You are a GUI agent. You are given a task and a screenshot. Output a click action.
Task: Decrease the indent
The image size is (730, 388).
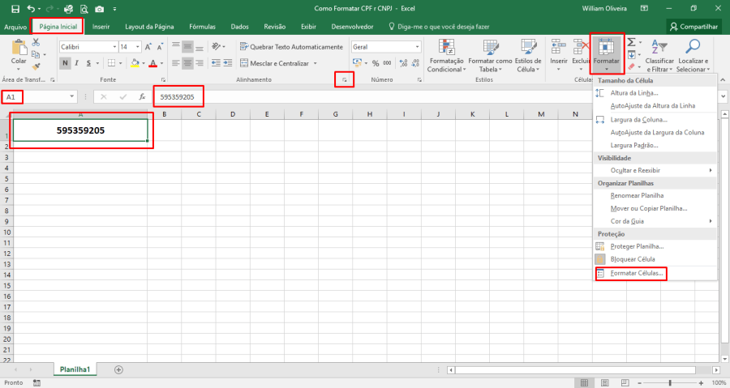(x=216, y=62)
